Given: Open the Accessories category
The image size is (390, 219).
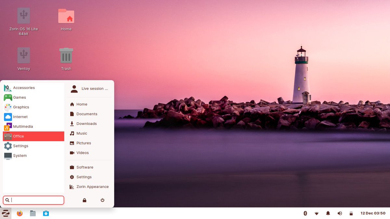Looking at the screenshot, I should coord(33,88).
